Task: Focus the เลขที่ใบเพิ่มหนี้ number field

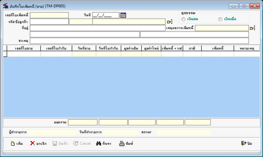Action: click(49, 15)
